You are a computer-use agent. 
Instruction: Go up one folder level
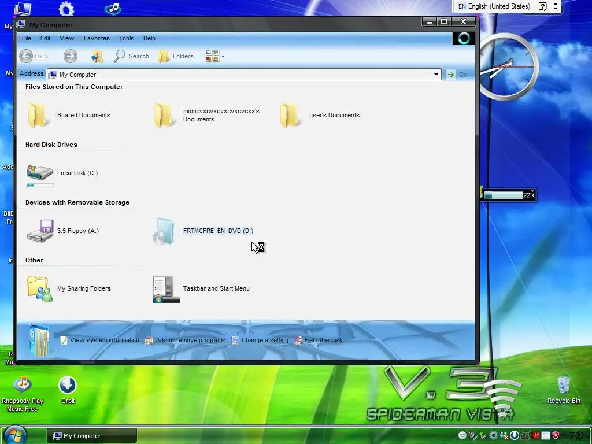pos(97,56)
